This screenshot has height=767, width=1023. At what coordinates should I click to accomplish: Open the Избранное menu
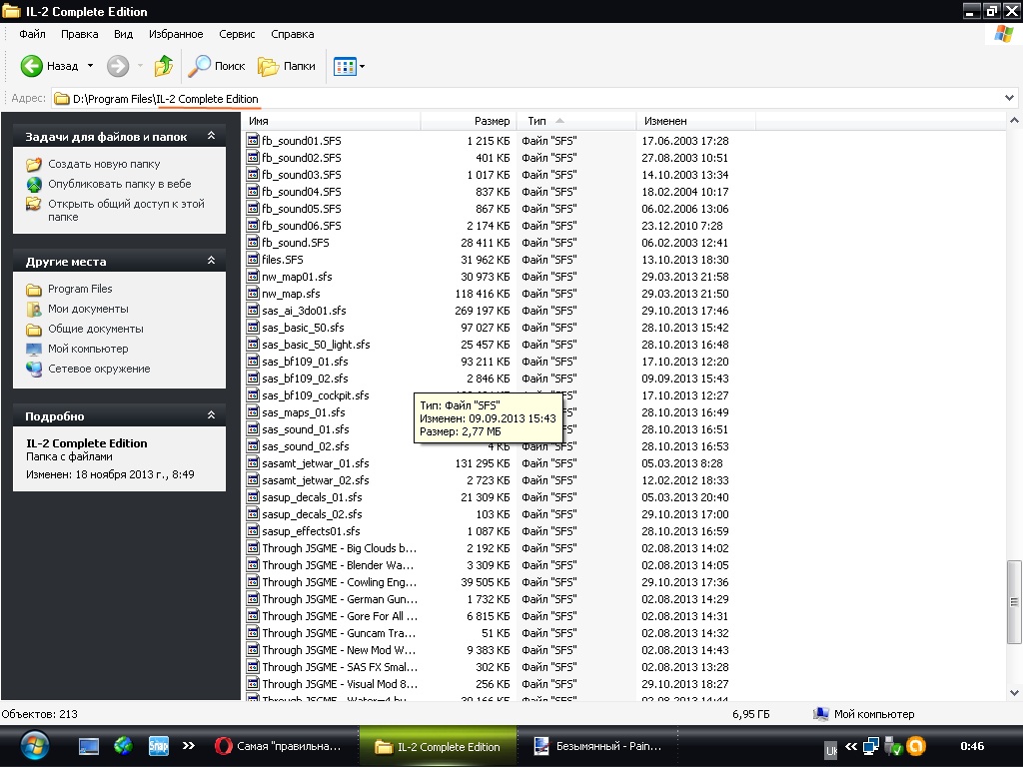click(x=176, y=34)
